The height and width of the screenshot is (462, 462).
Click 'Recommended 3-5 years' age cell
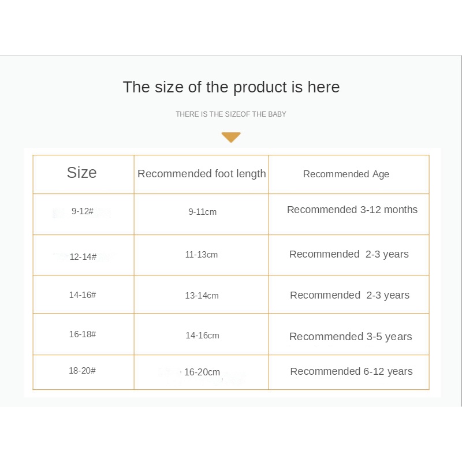point(351,337)
